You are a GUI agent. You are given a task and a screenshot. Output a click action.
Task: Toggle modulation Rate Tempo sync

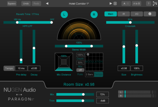[x=99, y=74]
